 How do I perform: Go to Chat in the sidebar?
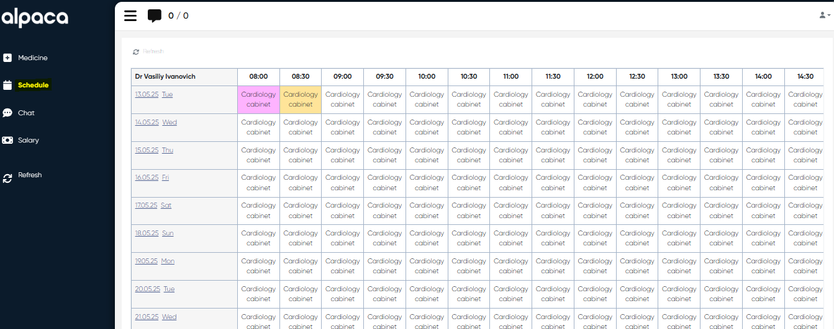click(x=26, y=113)
